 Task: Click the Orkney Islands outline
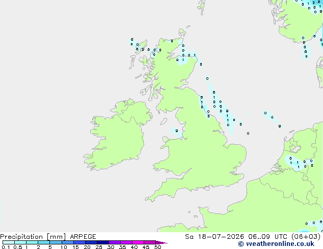coord(182,32)
